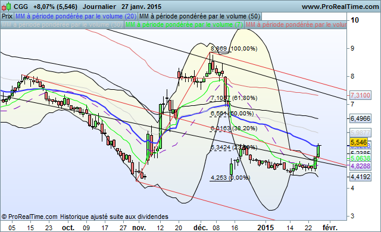Click the 4,4192 price axis label
Image resolution: width=381 pixels, height=232 pixels.
coord(360,177)
